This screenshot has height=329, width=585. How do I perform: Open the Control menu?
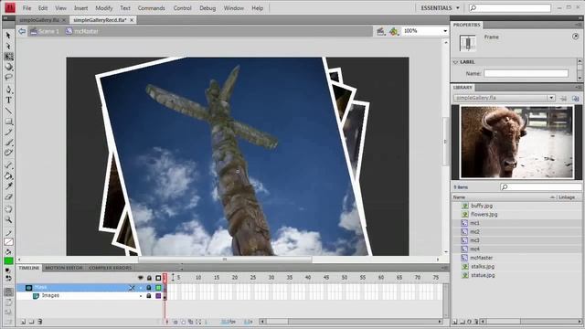(182, 8)
